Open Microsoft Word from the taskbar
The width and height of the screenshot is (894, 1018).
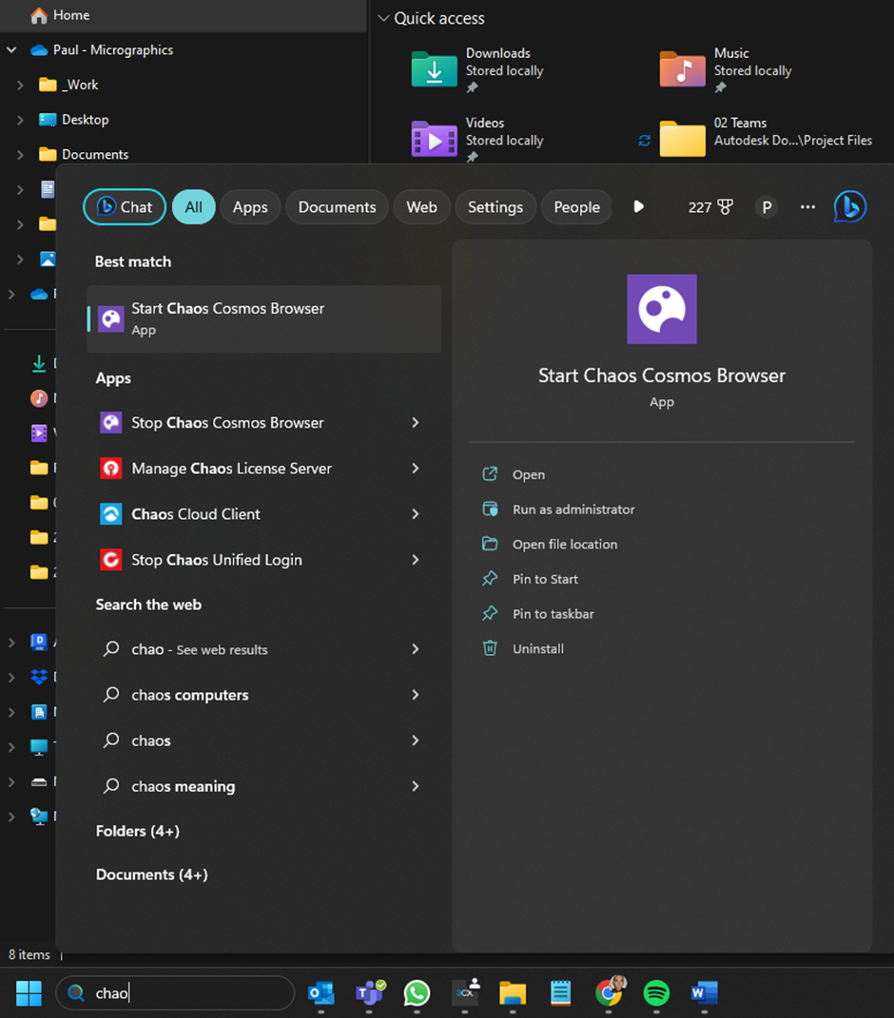coord(705,992)
